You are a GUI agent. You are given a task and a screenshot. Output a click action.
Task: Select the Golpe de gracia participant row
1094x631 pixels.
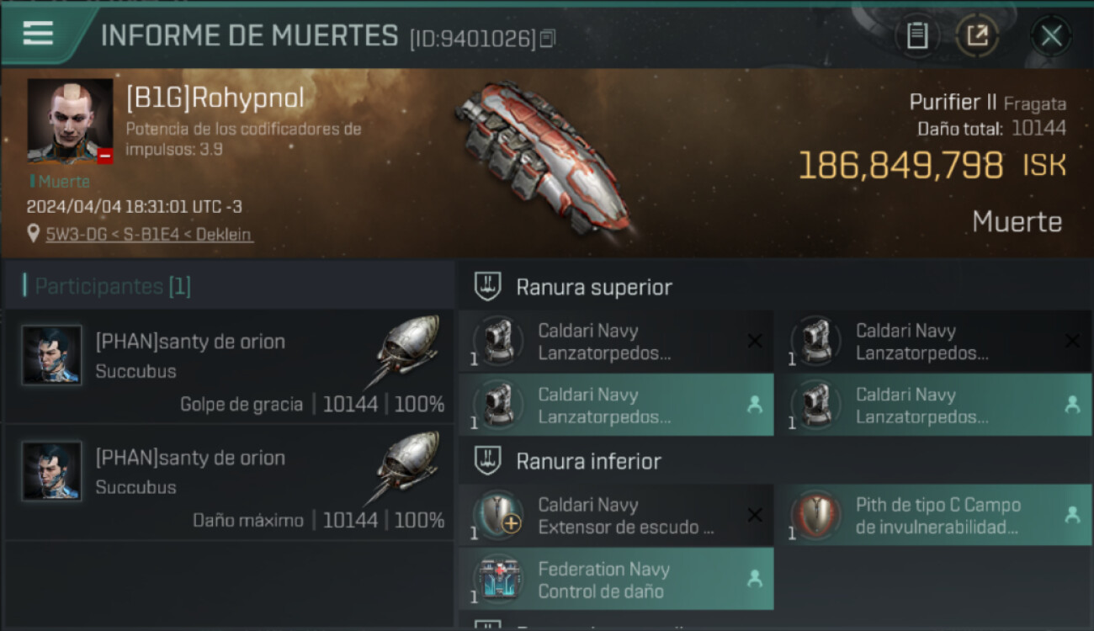point(229,367)
